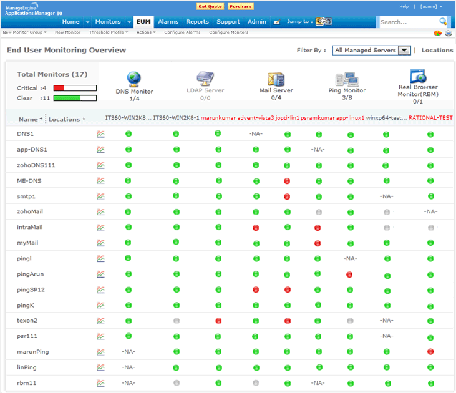Open Threshold Profile dropdown
Image resolution: width=456 pixels, height=393 pixels.
pos(109,32)
